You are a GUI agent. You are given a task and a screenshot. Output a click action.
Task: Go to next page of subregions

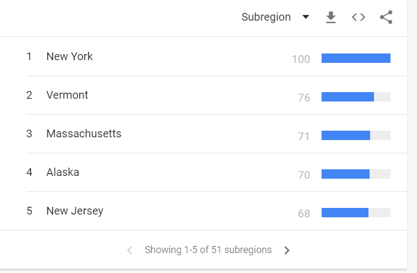point(287,250)
